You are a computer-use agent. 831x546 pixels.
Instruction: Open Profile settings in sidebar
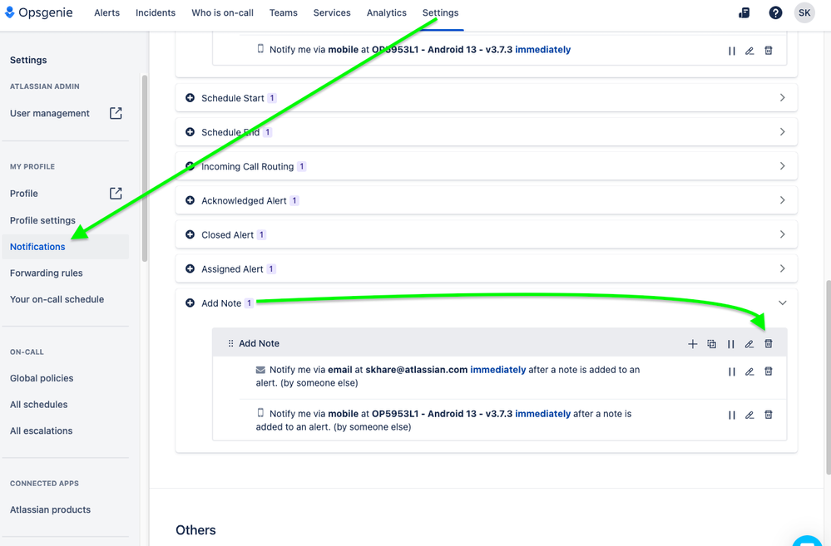42,220
